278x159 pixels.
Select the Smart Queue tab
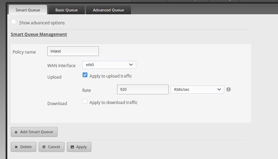coord(28,10)
